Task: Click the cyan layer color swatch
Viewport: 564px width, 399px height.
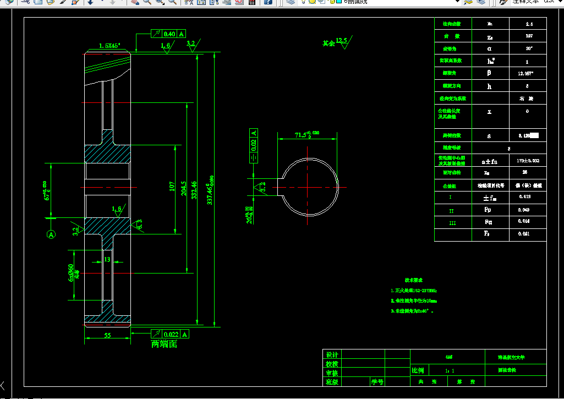Action: pyautogui.click(x=338, y=2)
